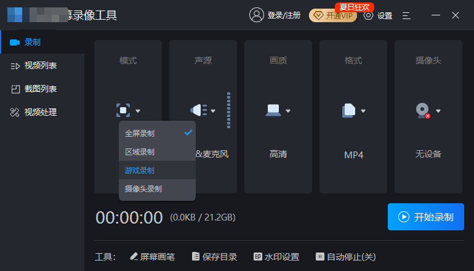Expand the format dropdown arrow
The height and width of the screenshot is (271, 474).
click(x=363, y=111)
